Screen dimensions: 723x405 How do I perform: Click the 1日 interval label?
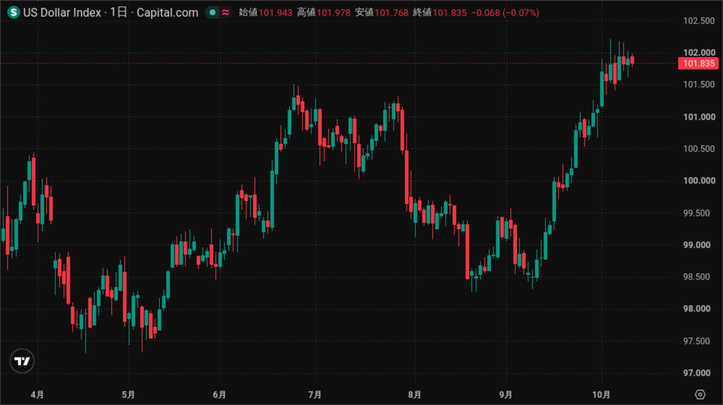point(119,13)
